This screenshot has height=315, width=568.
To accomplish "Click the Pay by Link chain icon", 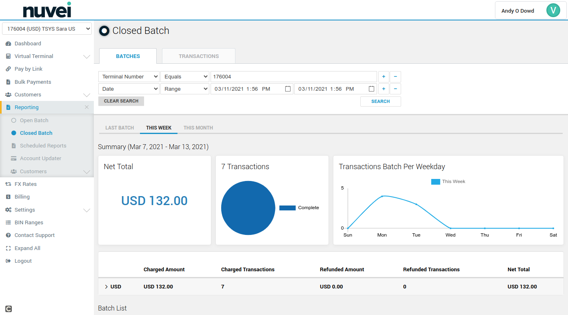I will [x=8, y=69].
